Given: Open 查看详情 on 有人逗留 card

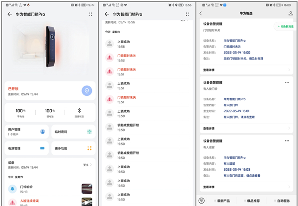Looking at the screenshot, I should click(246, 187).
